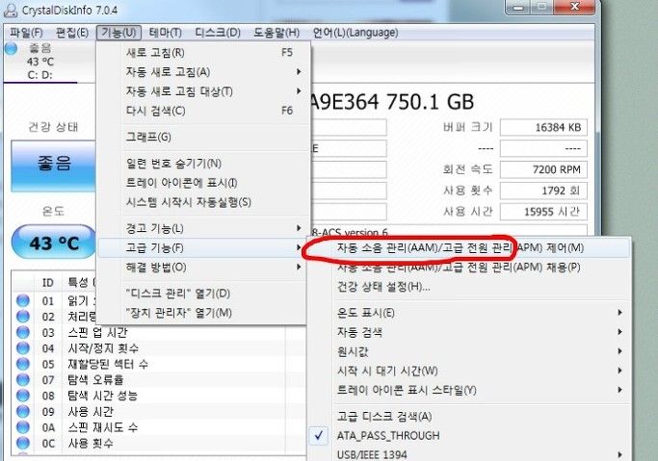Toggle 일련 번호 숨기기(N) option
The image size is (658, 461).
pos(204,164)
